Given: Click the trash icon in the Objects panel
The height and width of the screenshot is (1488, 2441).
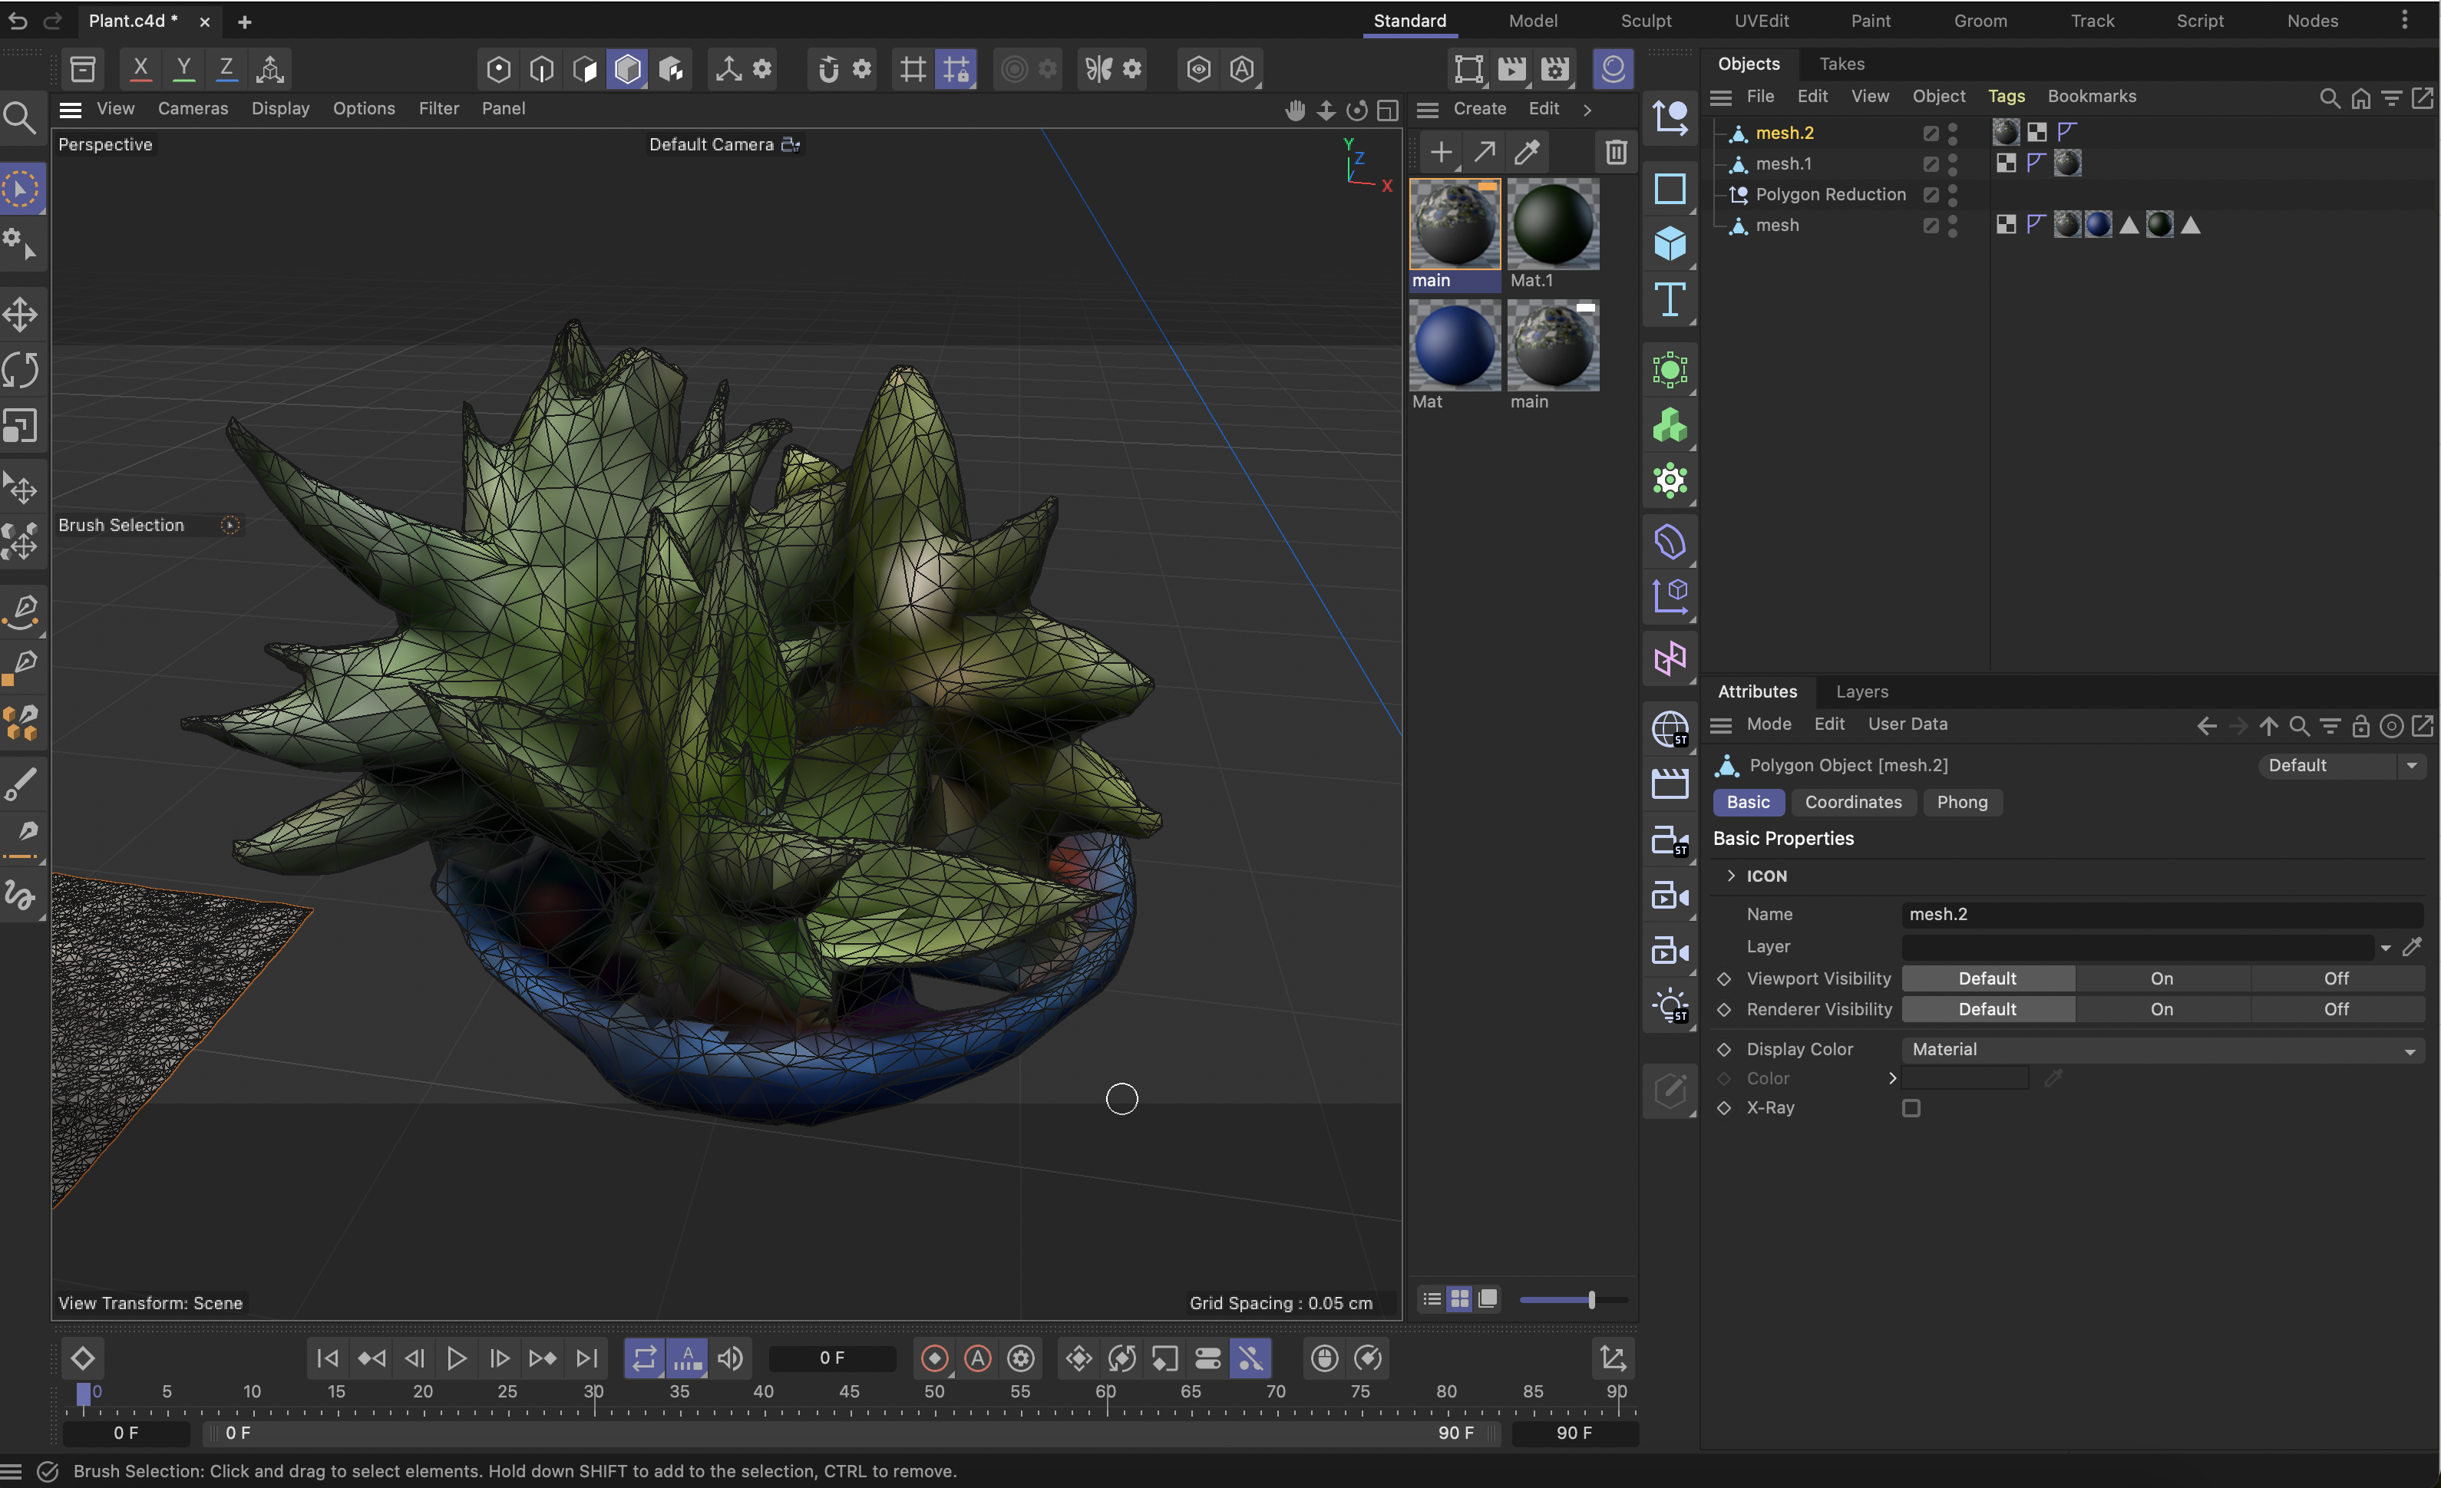Looking at the screenshot, I should click(x=1615, y=152).
